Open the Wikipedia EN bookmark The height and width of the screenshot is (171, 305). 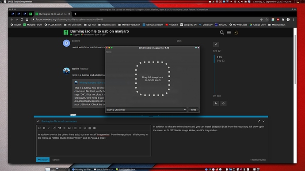click(x=188, y=25)
